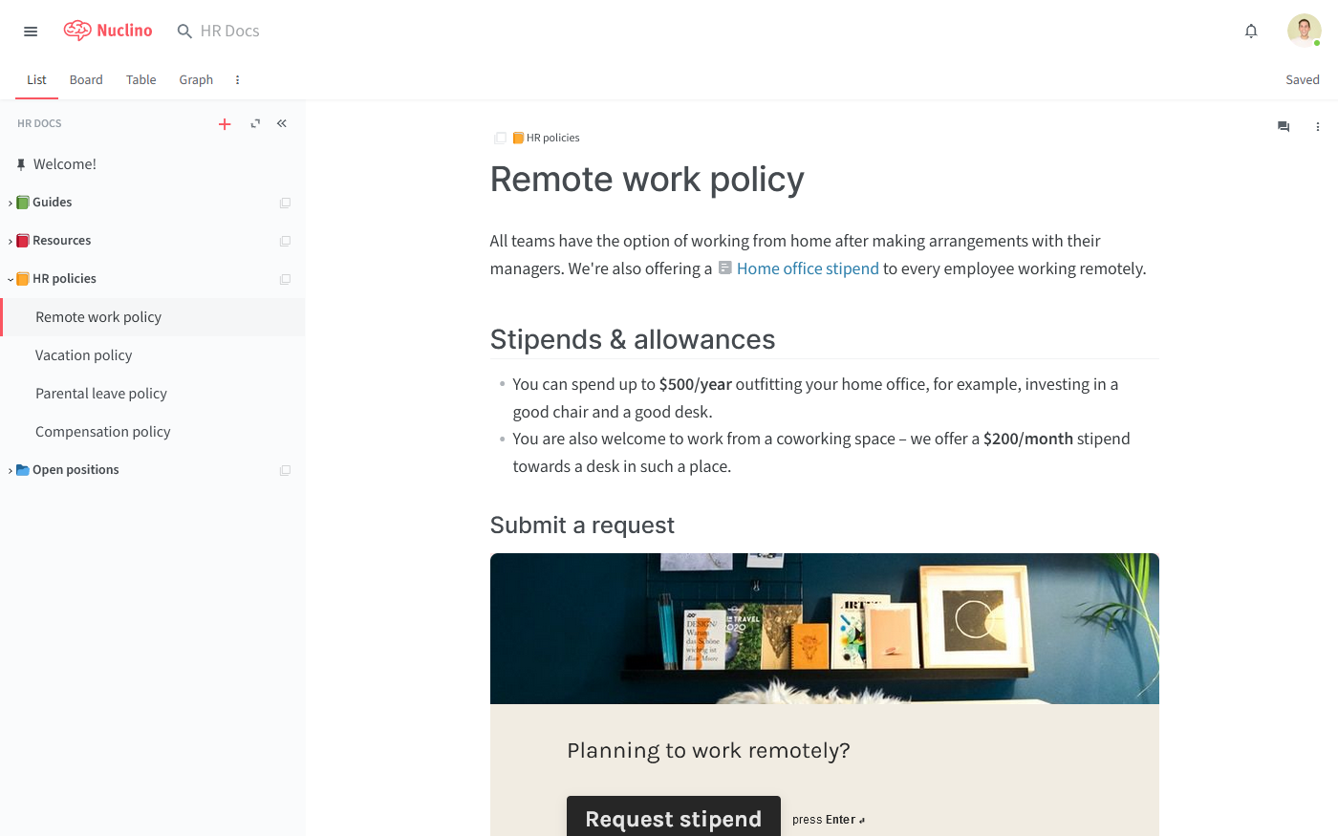The height and width of the screenshot is (836, 1338).
Task: Expand the Resources collection
Action: (x=11, y=241)
